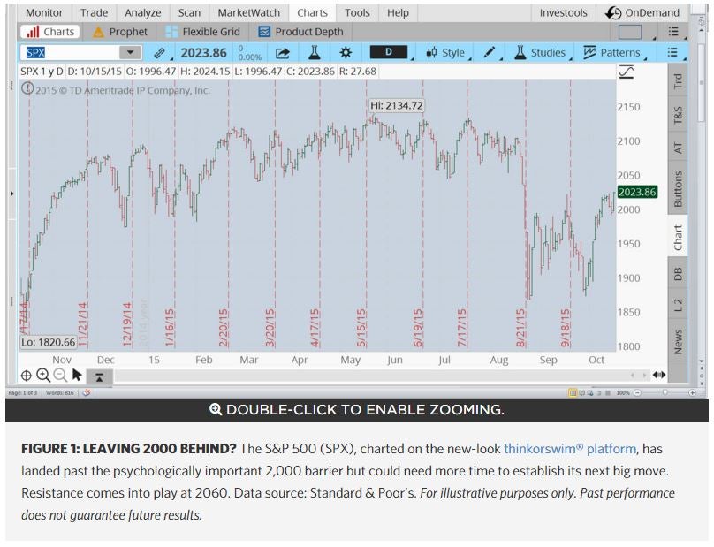Open the Product Depth sub-tab
Viewport: 714px width, 547px height.
point(300,32)
